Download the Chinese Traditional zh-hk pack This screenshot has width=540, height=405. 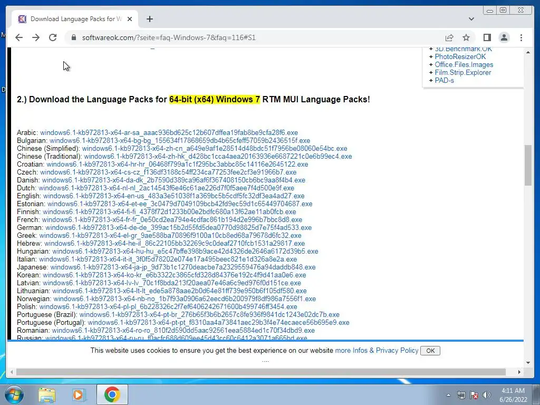click(218, 156)
